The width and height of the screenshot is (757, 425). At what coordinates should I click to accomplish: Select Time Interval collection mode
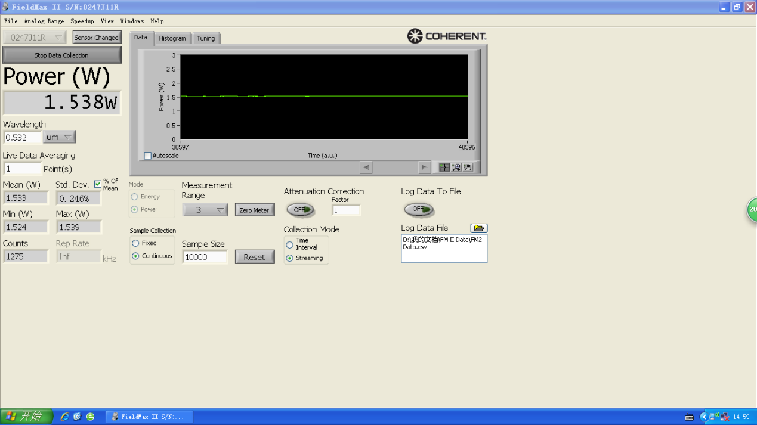coord(289,244)
